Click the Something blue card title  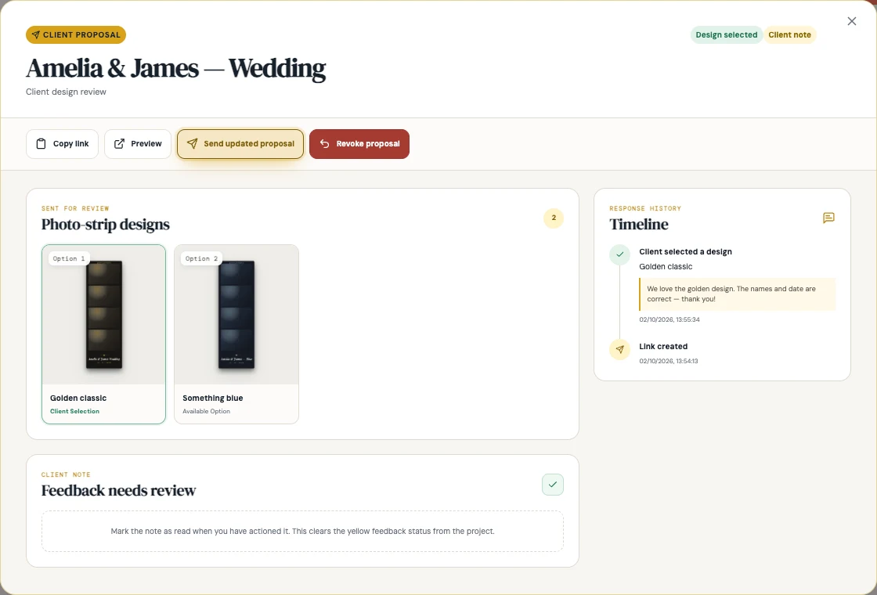[212, 398]
